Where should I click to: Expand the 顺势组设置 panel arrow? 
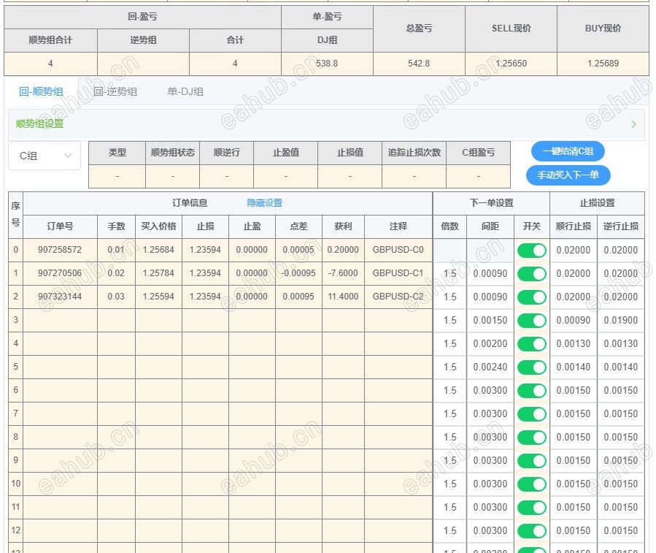[x=633, y=124]
